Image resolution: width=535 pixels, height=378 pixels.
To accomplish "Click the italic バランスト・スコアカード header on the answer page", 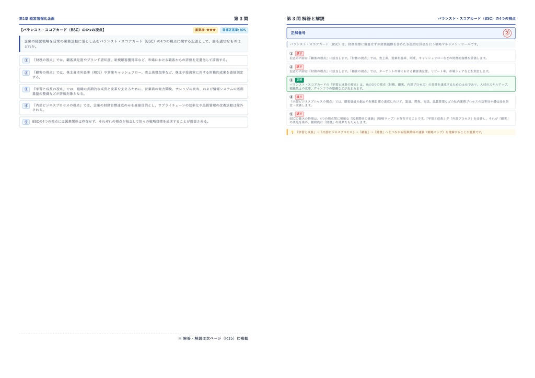I will coord(476,18).
